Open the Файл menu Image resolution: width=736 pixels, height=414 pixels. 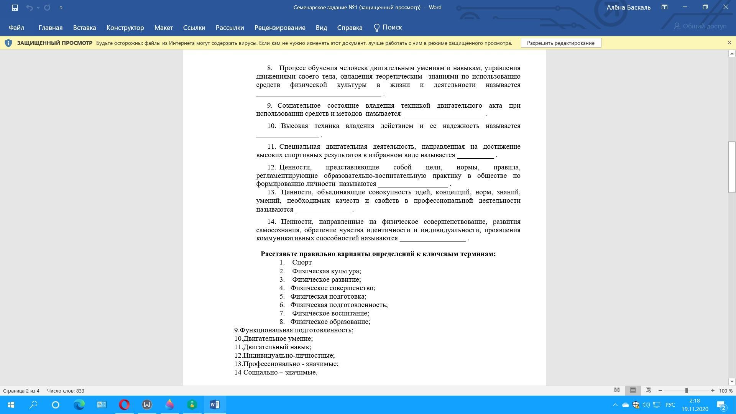pyautogui.click(x=16, y=28)
